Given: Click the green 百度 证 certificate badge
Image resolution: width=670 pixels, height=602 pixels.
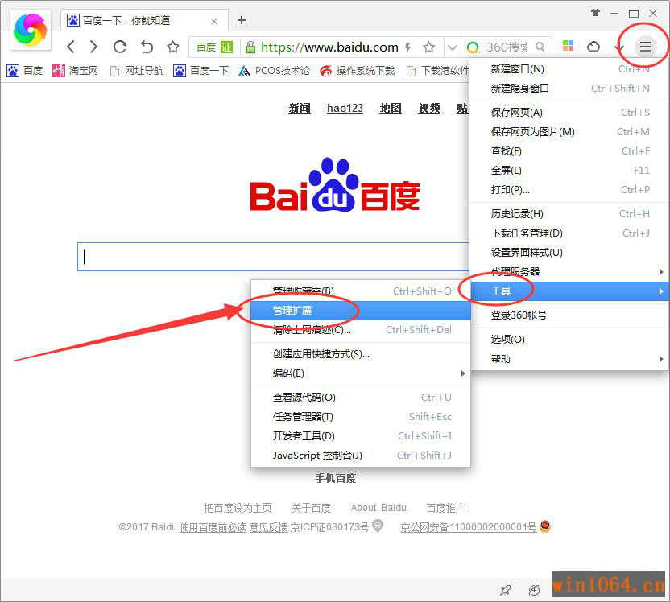Looking at the screenshot, I should click(214, 47).
